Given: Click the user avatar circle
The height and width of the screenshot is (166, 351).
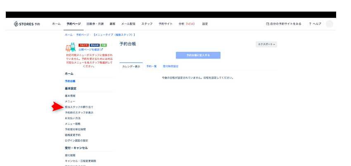Looking at the screenshot, I should [x=329, y=24].
